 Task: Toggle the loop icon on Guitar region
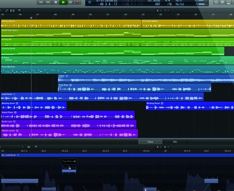[67, 76]
